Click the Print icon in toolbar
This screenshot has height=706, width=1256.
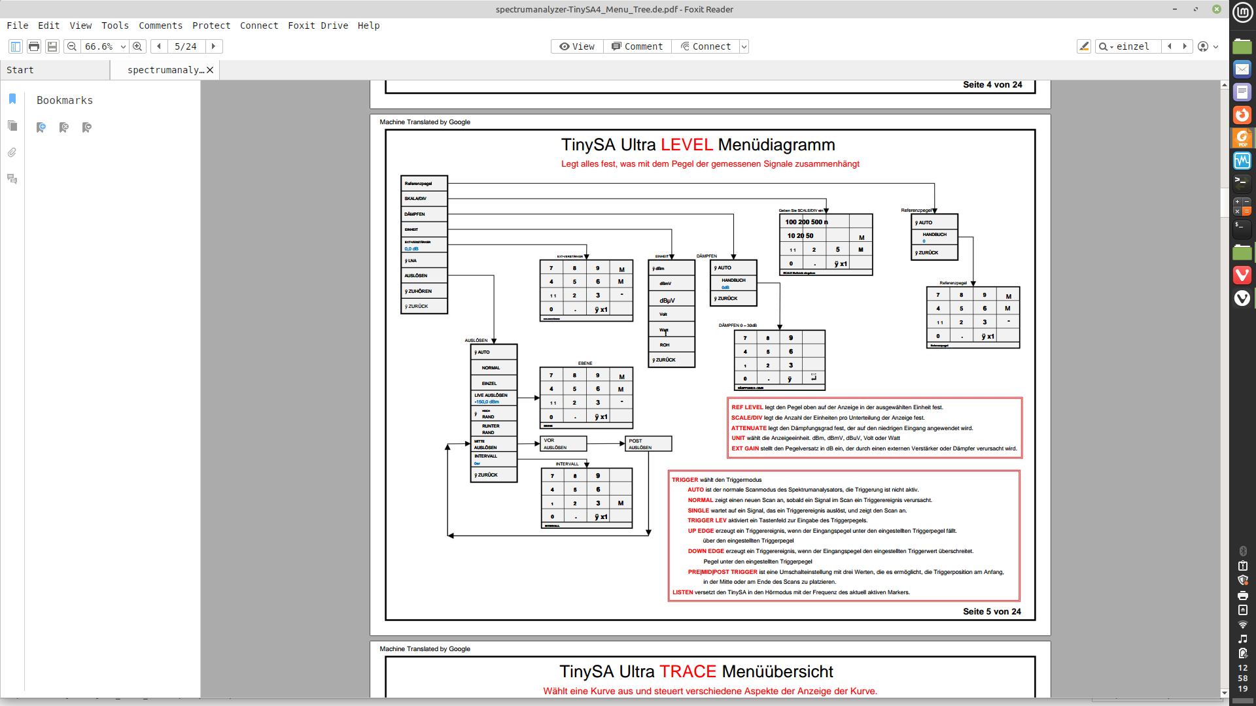click(x=34, y=46)
